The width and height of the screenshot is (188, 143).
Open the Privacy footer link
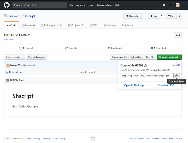[37, 139]
